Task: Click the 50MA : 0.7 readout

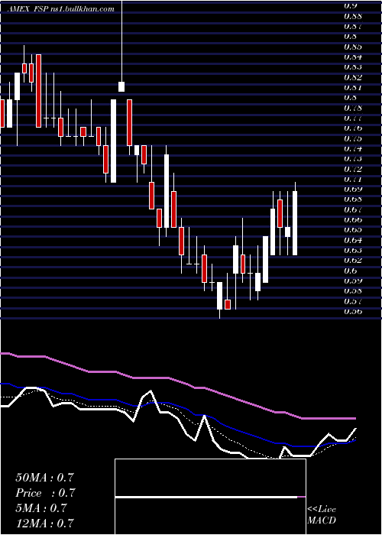Action: click(x=44, y=478)
